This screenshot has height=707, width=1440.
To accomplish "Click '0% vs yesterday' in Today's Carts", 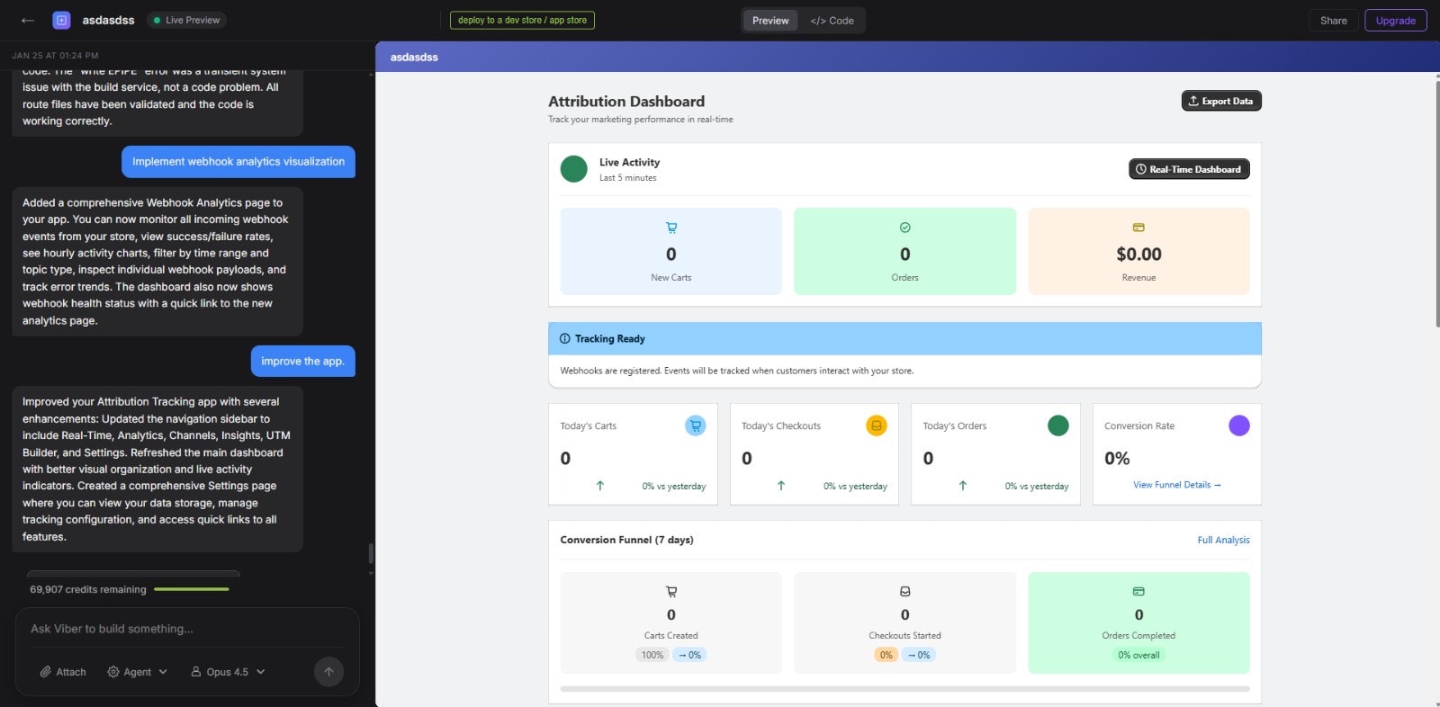I will [x=674, y=486].
